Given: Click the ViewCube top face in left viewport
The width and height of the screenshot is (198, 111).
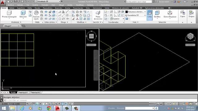Looking at the screenshot, I should (x=92, y=36).
